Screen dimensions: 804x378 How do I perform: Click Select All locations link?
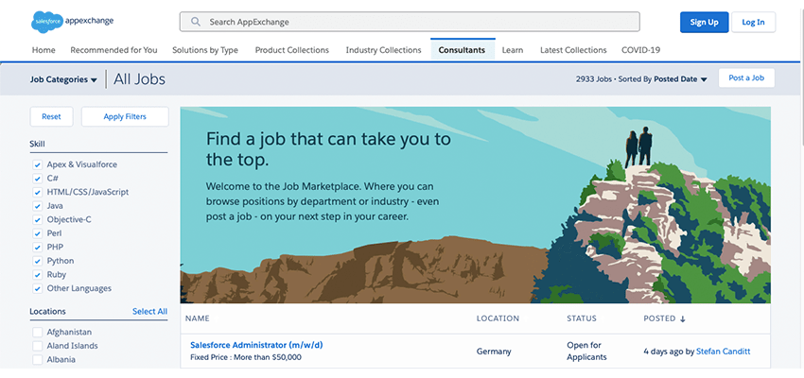coord(149,312)
